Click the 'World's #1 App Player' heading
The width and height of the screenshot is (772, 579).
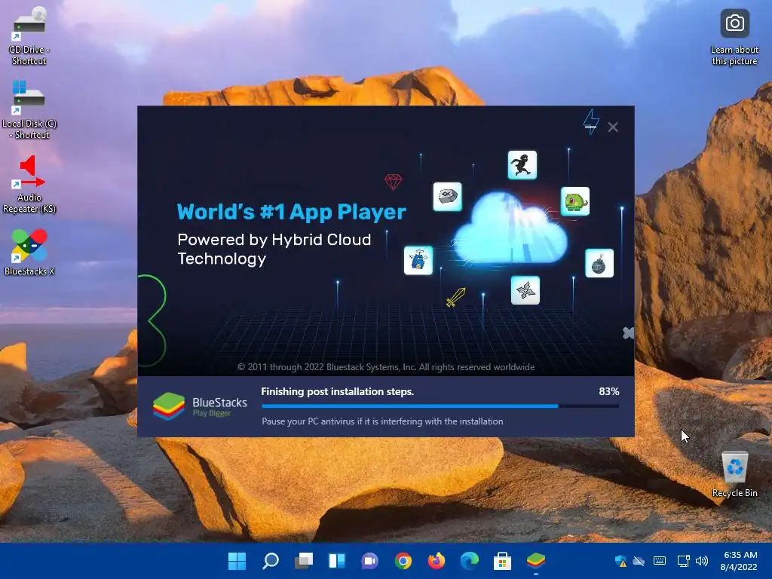coord(292,212)
